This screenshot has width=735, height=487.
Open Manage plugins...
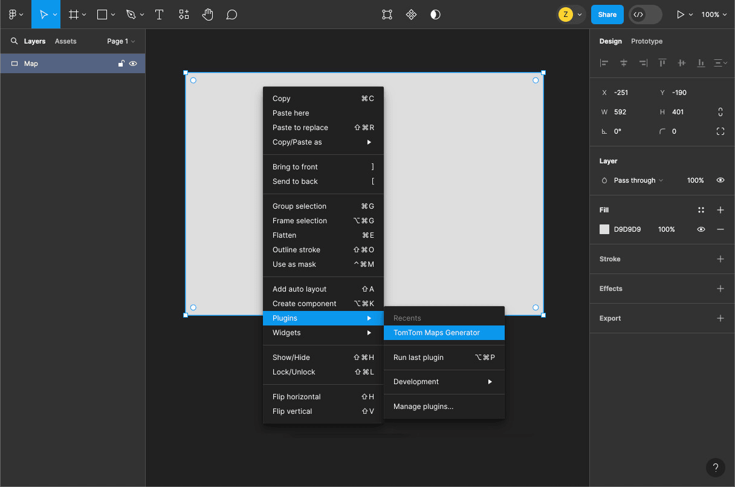424,406
